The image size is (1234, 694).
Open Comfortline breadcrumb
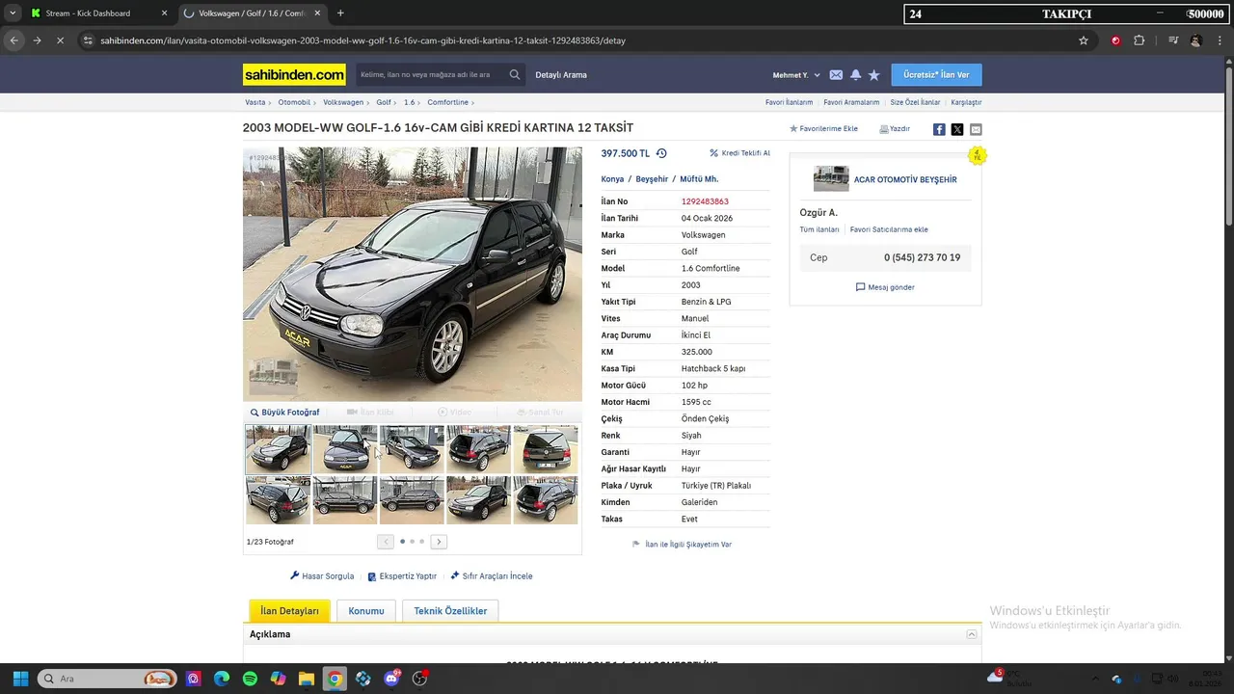[x=448, y=102]
